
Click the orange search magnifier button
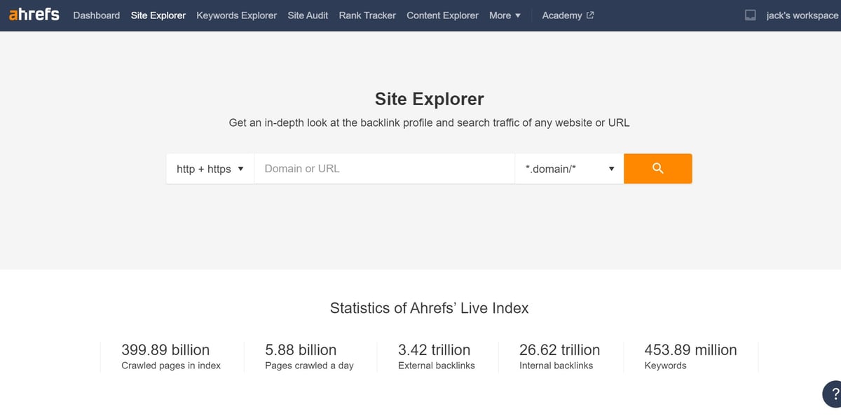click(657, 169)
